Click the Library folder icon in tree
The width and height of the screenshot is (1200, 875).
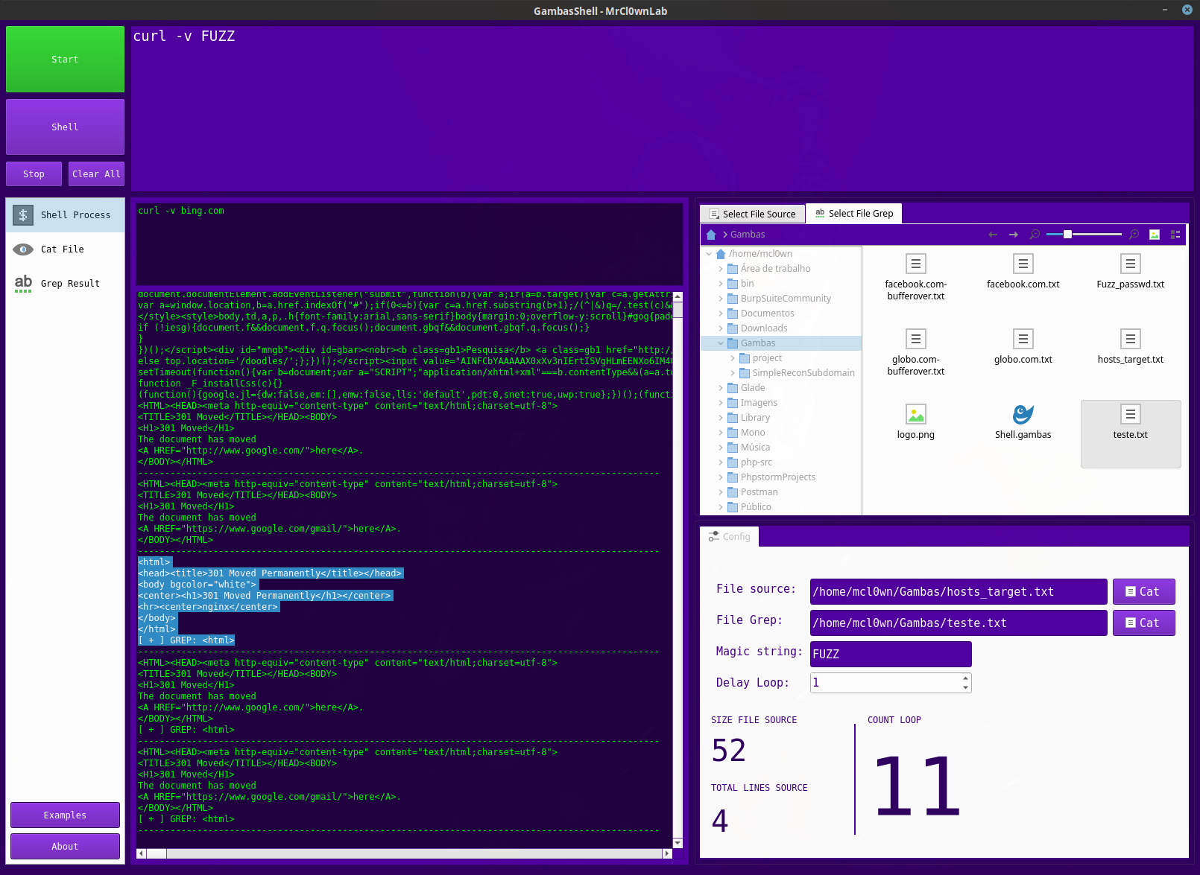pos(733,418)
